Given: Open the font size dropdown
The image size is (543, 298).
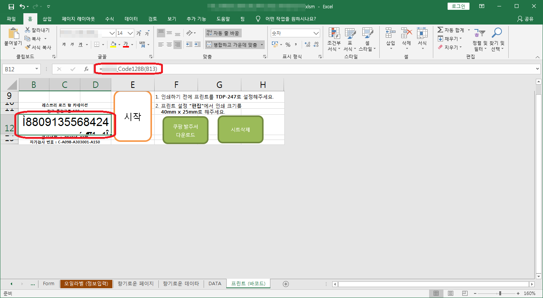Looking at the screenshot, I should coord(130,33).
